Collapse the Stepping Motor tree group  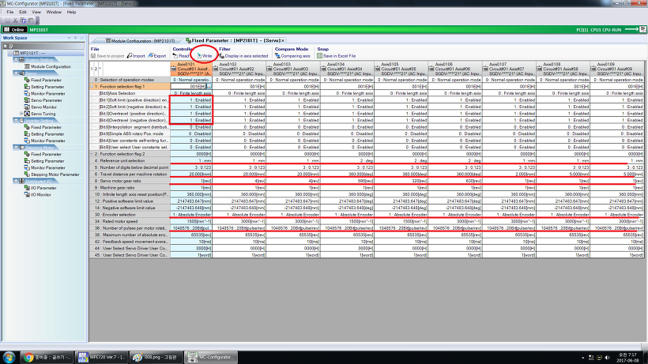(16, 148)
